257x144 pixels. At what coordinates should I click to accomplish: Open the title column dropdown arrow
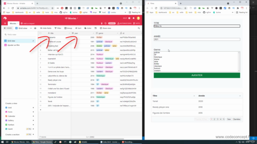click(x=69, y=33)
